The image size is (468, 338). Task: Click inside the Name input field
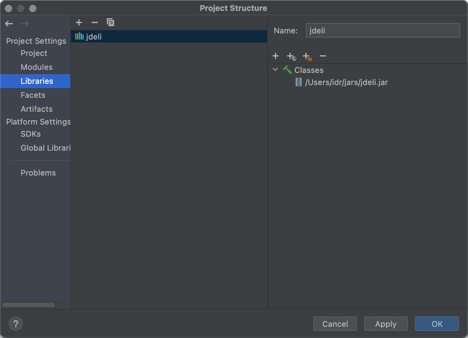(x=382, y=30)
